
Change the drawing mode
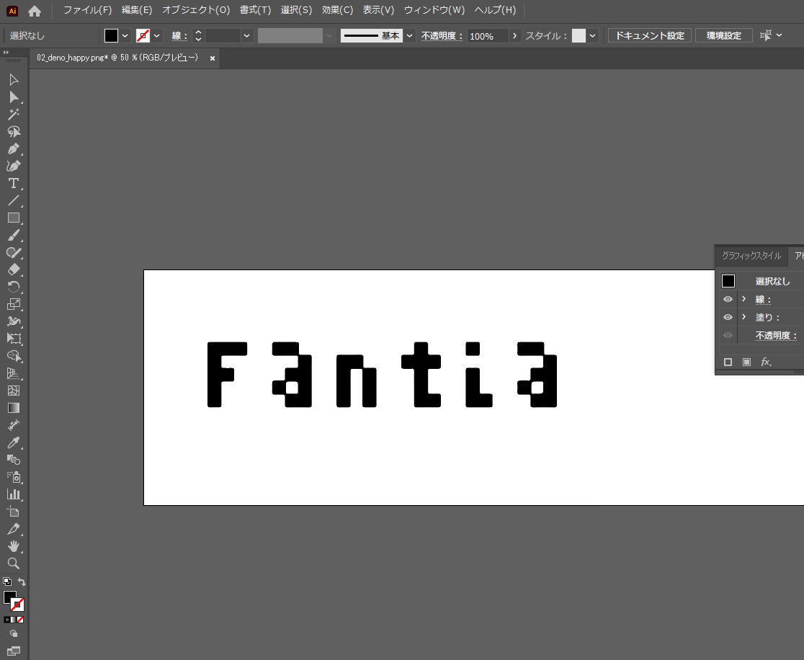tap(14, 634)
